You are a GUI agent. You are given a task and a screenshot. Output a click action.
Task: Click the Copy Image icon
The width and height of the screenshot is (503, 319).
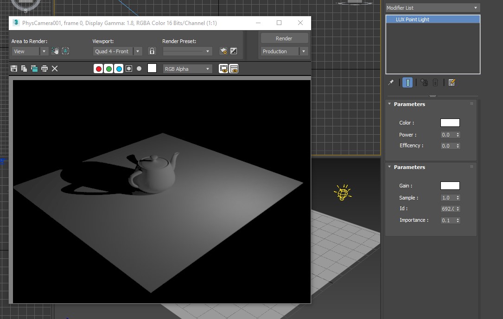tap(24, 69)
